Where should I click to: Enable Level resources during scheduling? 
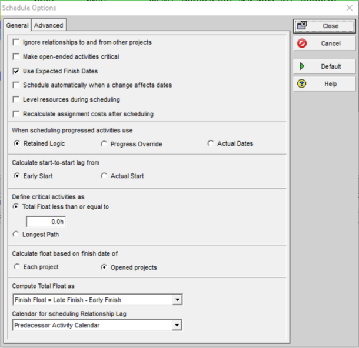[16, 100]
